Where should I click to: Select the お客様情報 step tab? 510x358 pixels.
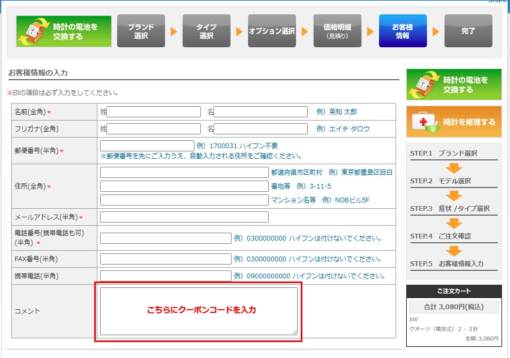[x=403, y=31]
